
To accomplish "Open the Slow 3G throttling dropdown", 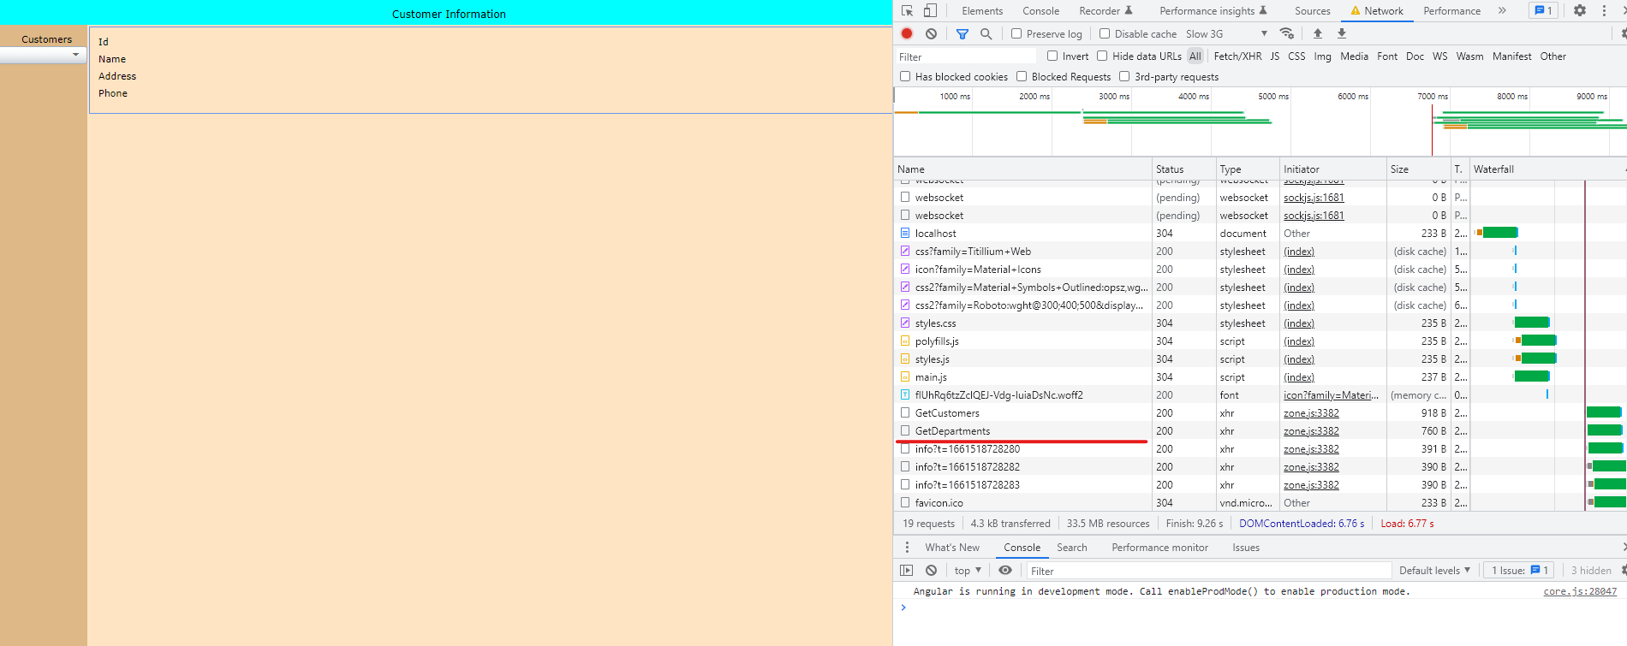I will coord(1225,34).
